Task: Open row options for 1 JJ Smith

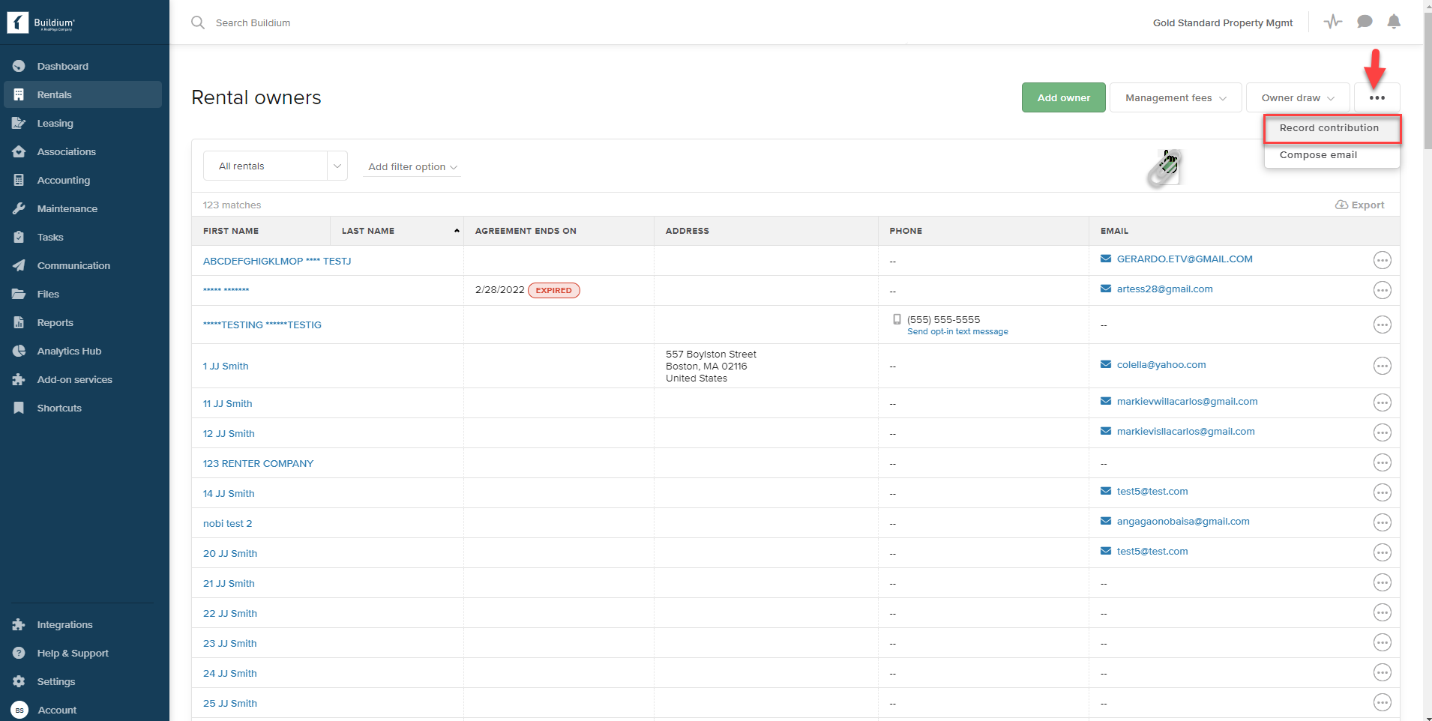Action: tap(1382, 366)
